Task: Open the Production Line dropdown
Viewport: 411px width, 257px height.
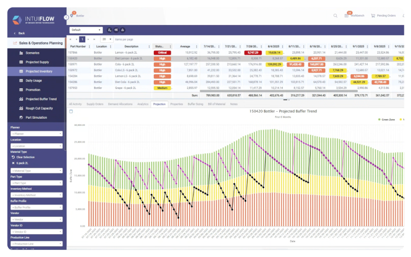Action: [x=36, y=244]
